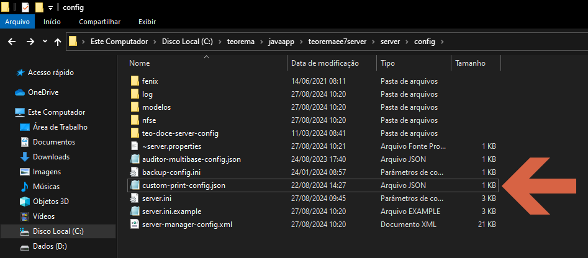The width and height of the screenshot is (588, 258).
Task: Select the modelos folder icon
Action: click(x=135, y=107)
